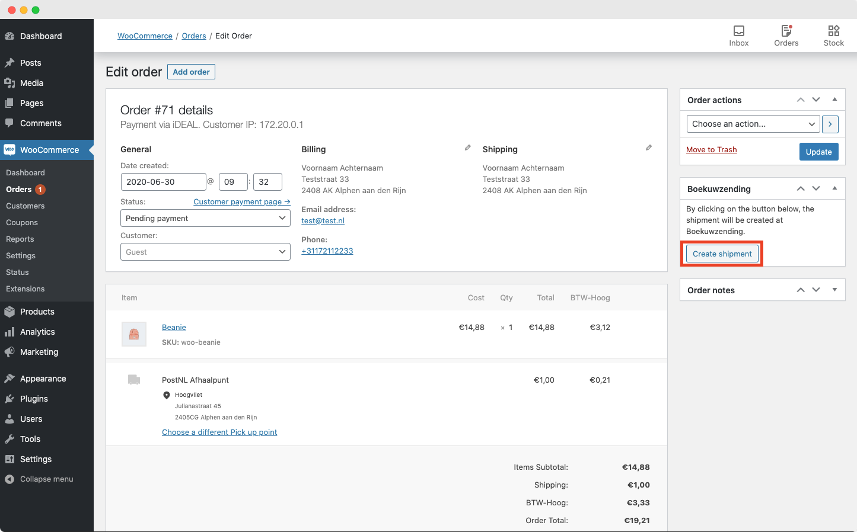Click the Users person icon
This screenshot has width=857, height=532.
coord(9,419)
